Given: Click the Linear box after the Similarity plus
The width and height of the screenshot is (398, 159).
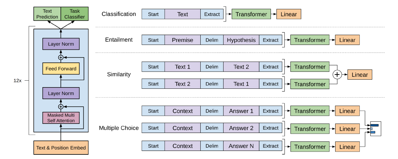Looking at the screenshot, I should pos(360,75).
